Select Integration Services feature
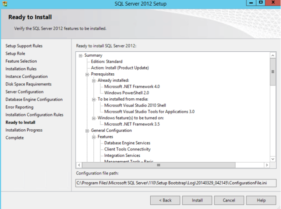Screen dimensions: 281x209 point(122,156)
